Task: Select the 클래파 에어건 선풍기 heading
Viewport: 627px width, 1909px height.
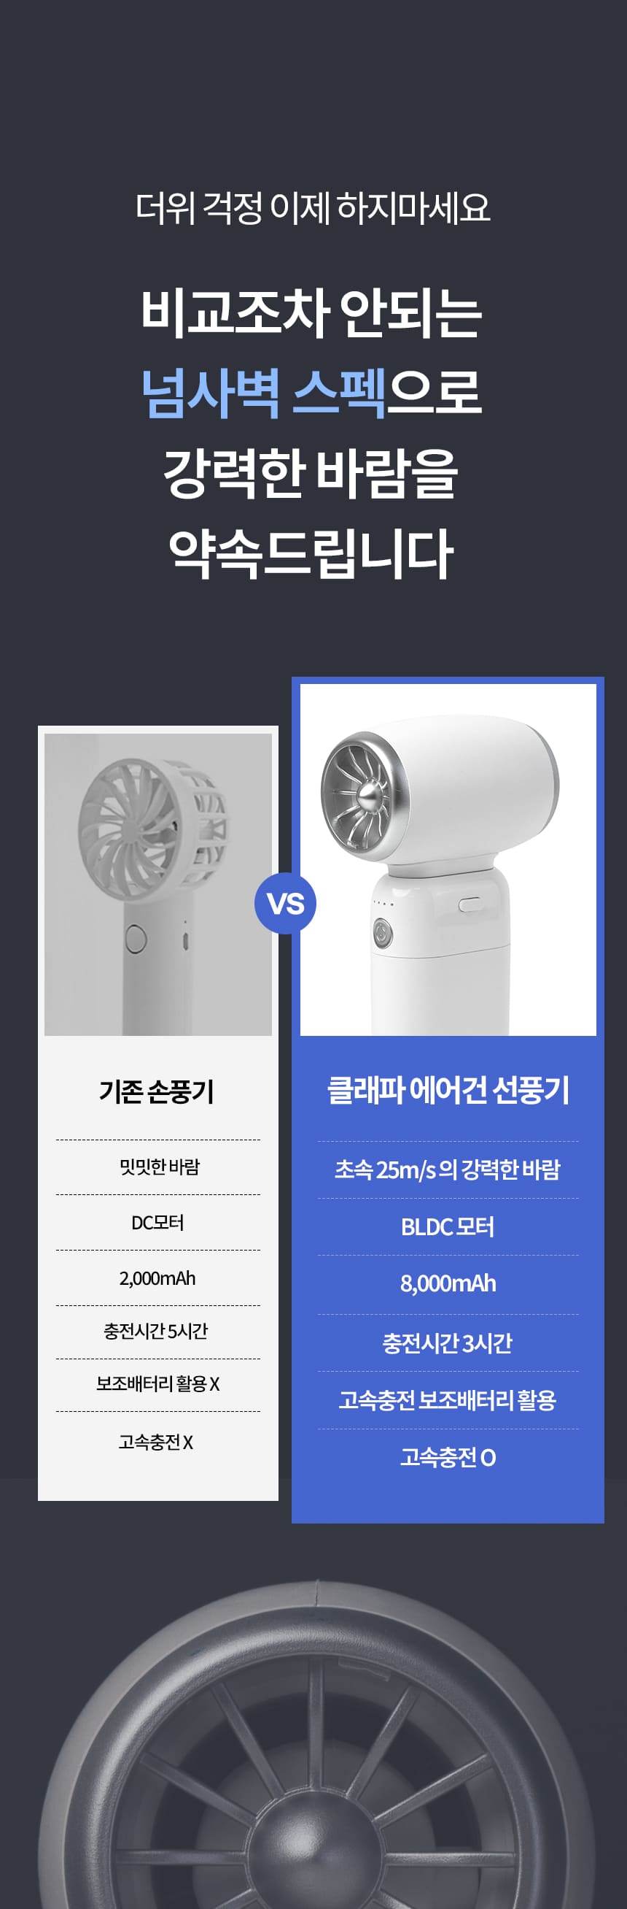Action: 448,1090
